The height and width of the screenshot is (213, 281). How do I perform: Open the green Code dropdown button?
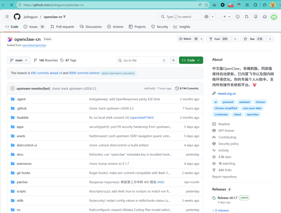point(191,60)
